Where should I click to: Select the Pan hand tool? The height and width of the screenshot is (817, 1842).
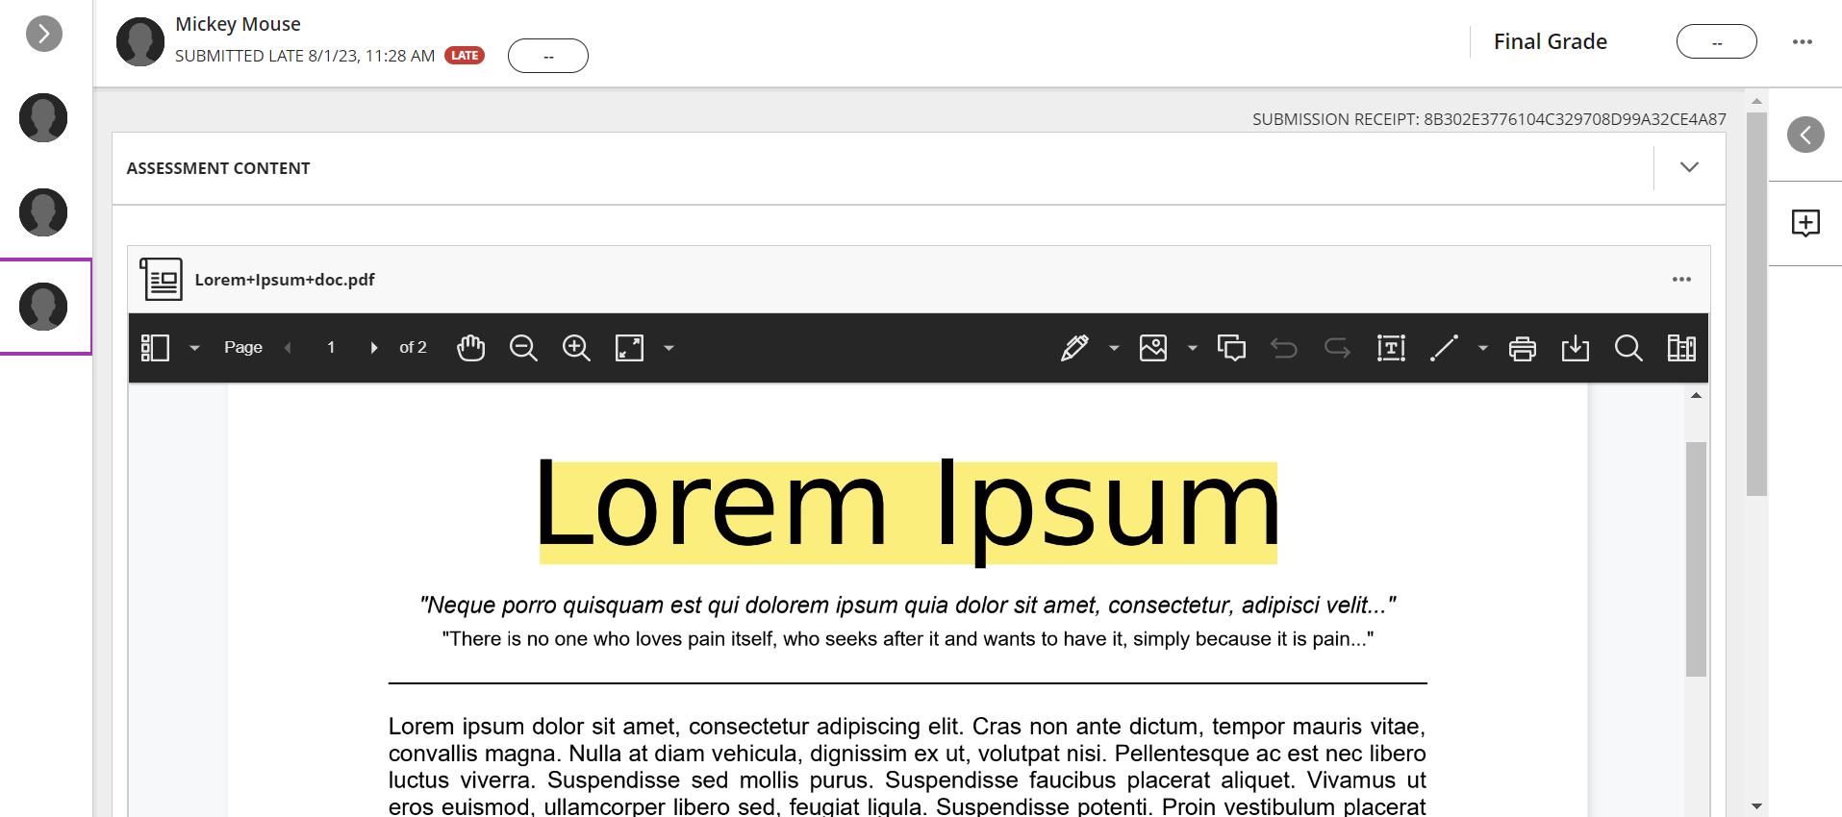(x=470, y=348)
